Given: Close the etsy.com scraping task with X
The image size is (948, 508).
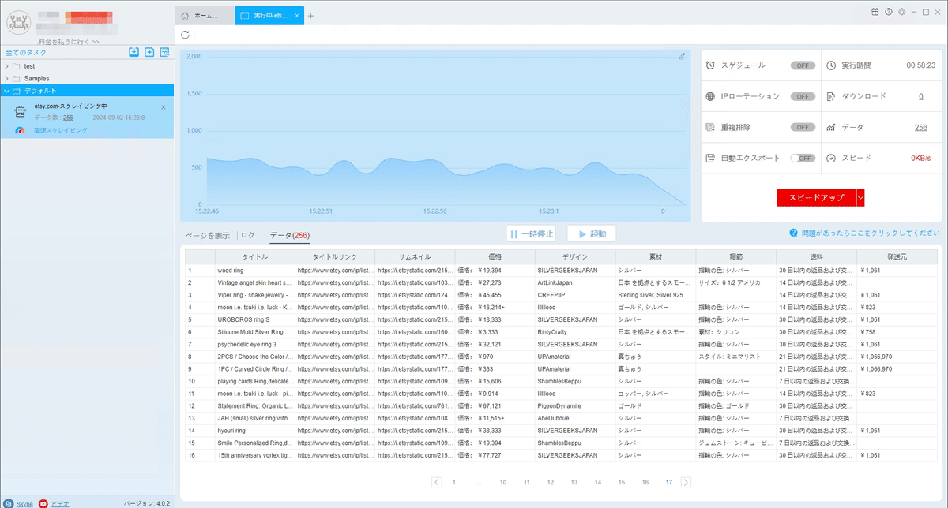Looking at the screenshot, I should click(x=164, y=106).
